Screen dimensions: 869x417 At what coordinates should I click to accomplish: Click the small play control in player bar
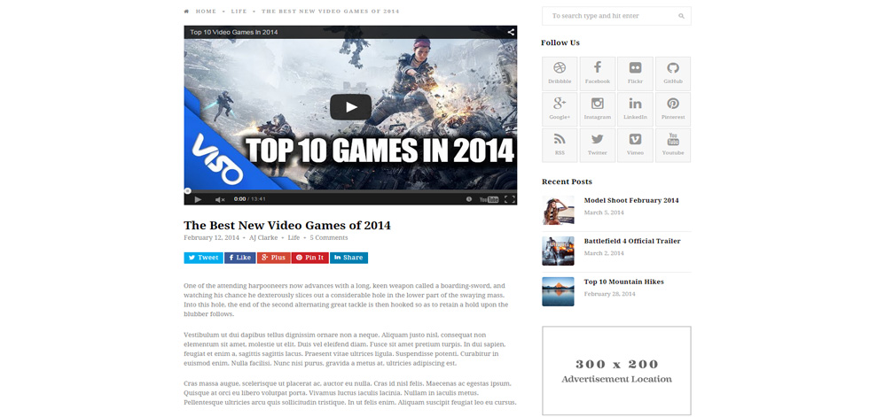point(198,199)
